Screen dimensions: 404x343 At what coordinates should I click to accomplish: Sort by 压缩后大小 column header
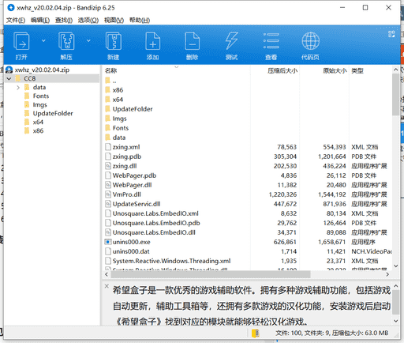click(x=282, y=70)
